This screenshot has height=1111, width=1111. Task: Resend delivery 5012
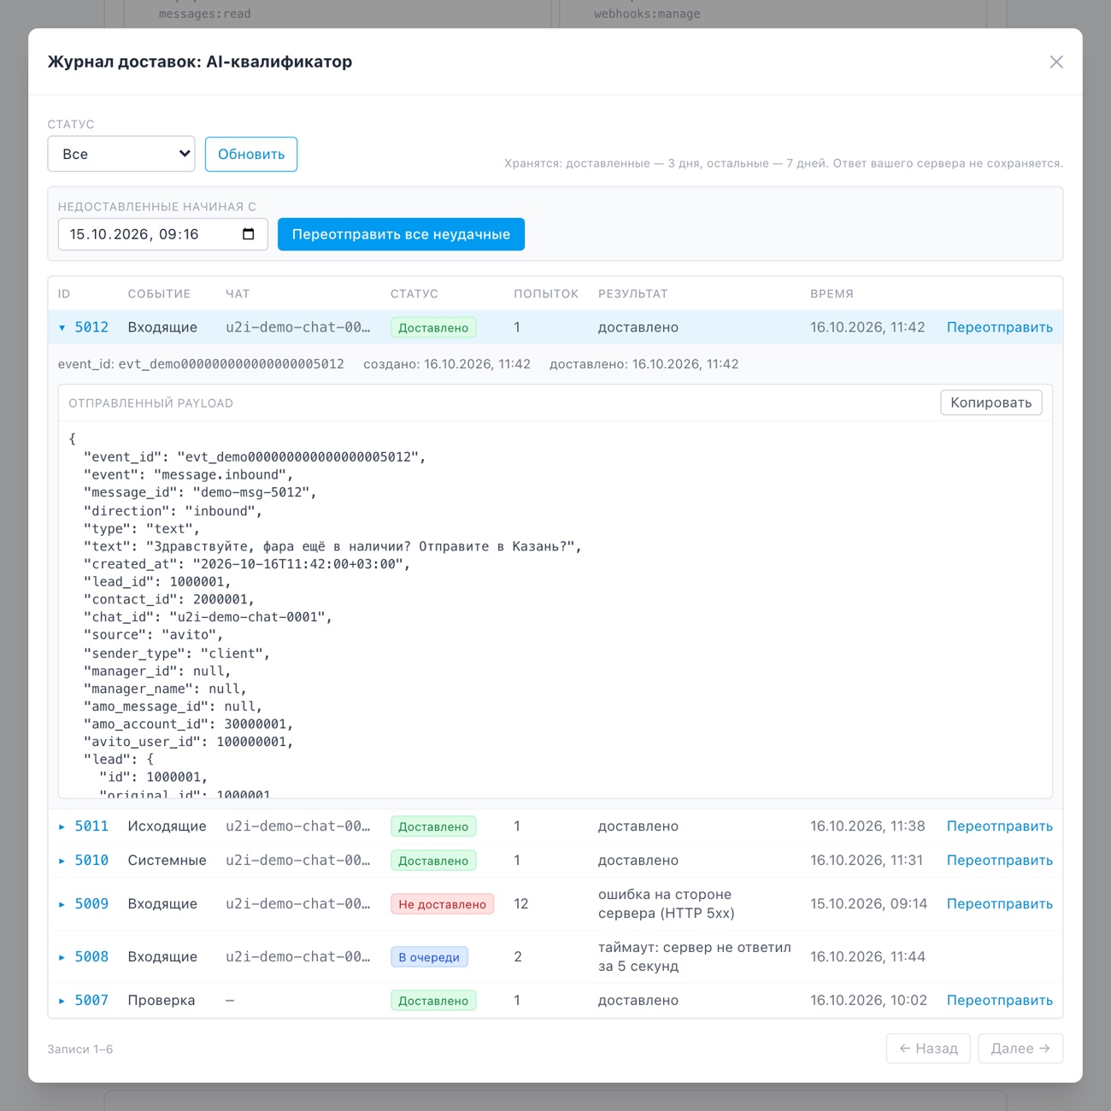click(999, 327)
